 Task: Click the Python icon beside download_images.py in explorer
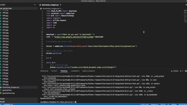click(x=1, y=87)
